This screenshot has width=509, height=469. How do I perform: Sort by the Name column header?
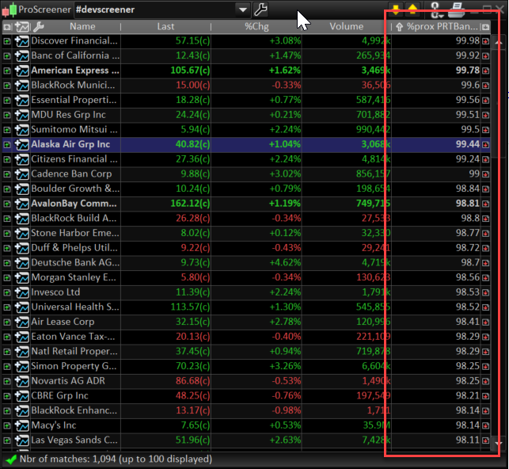coord(82,27)
